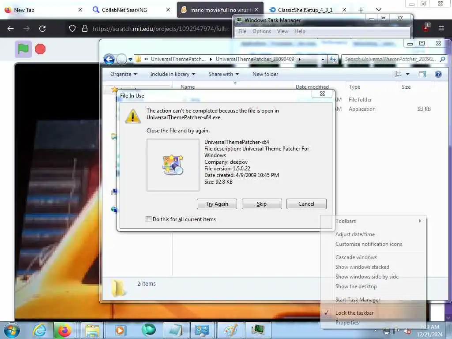Click the site padlock icon
This screenshot has height=339, width=452.
(x=84, y=28)
